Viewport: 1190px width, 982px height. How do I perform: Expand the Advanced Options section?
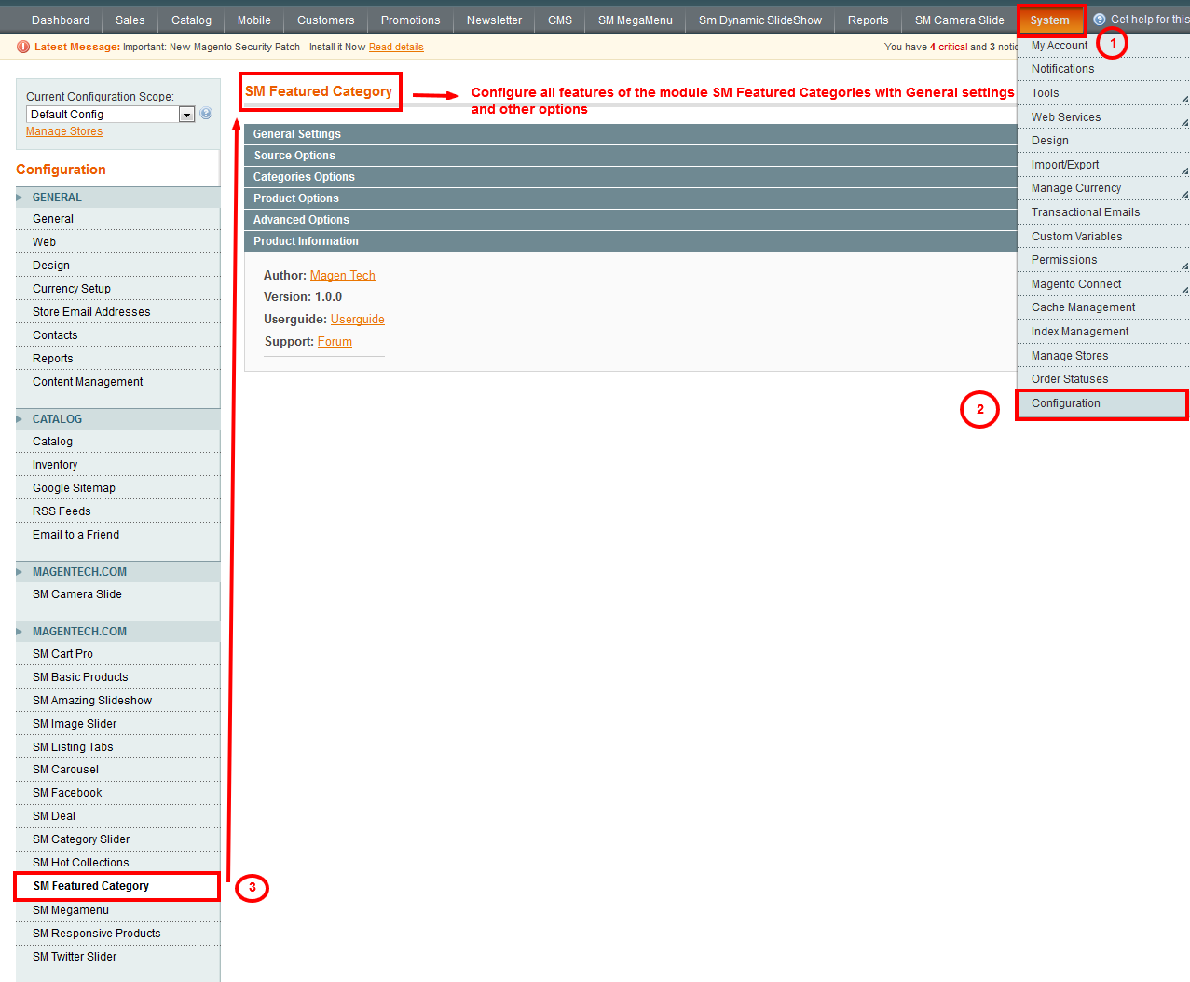click(301, 220)
